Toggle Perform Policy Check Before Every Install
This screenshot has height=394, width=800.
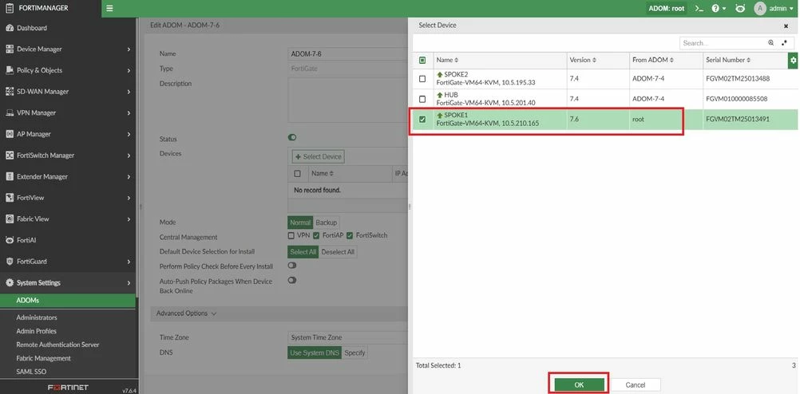coord(292,266)
